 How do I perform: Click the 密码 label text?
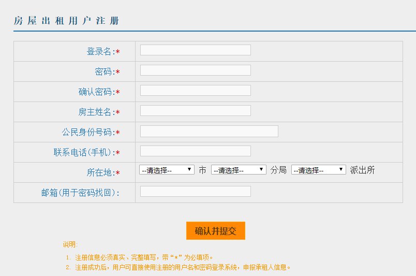(x=104, y=71)
